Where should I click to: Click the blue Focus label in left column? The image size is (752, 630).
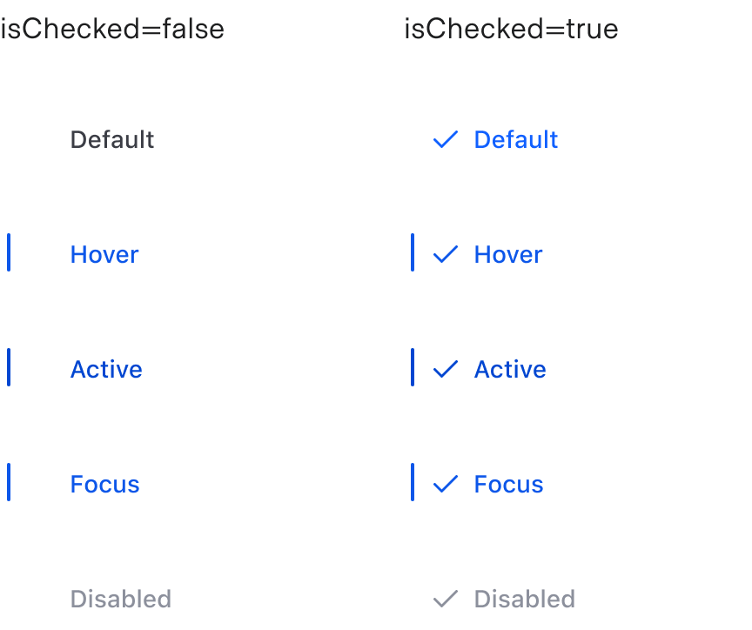point(104,484)
